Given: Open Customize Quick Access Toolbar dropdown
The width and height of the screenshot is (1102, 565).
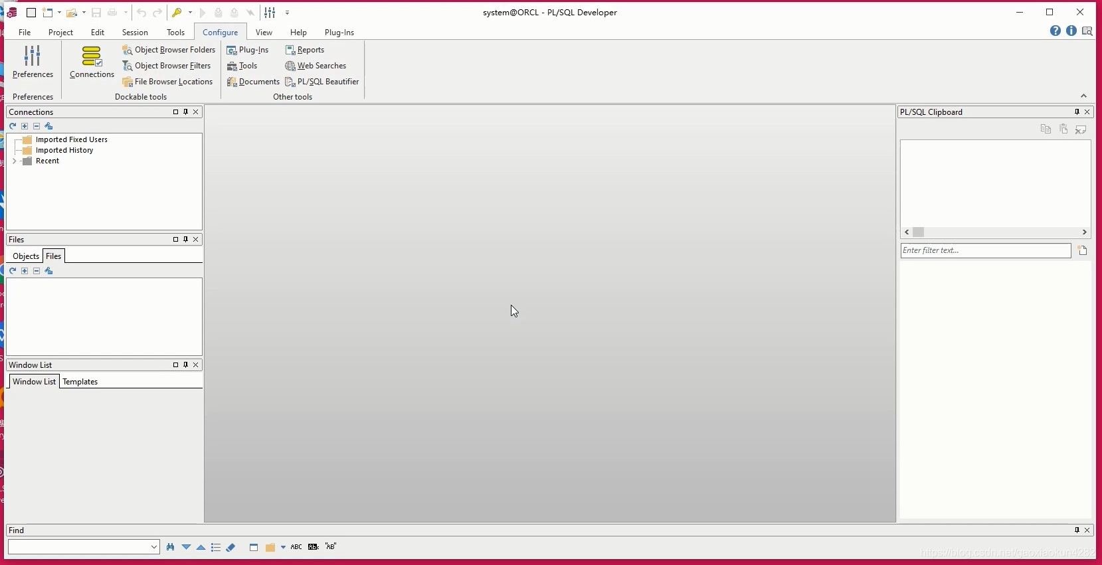Looking at the screenshot, I should pyautogui.click(x=287, y=13).
